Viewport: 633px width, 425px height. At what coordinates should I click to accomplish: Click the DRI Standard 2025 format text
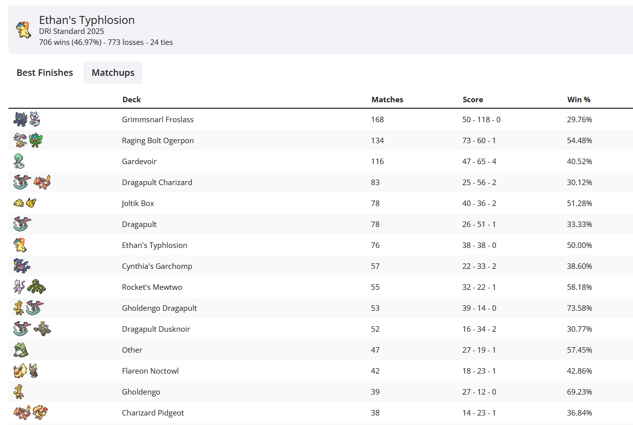71,31
